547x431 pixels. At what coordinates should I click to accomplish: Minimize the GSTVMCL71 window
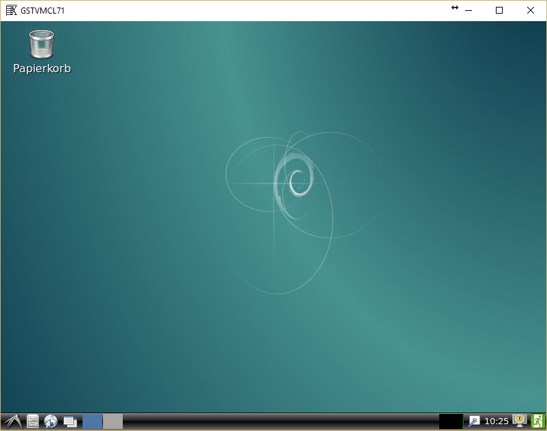pos(469,10)
